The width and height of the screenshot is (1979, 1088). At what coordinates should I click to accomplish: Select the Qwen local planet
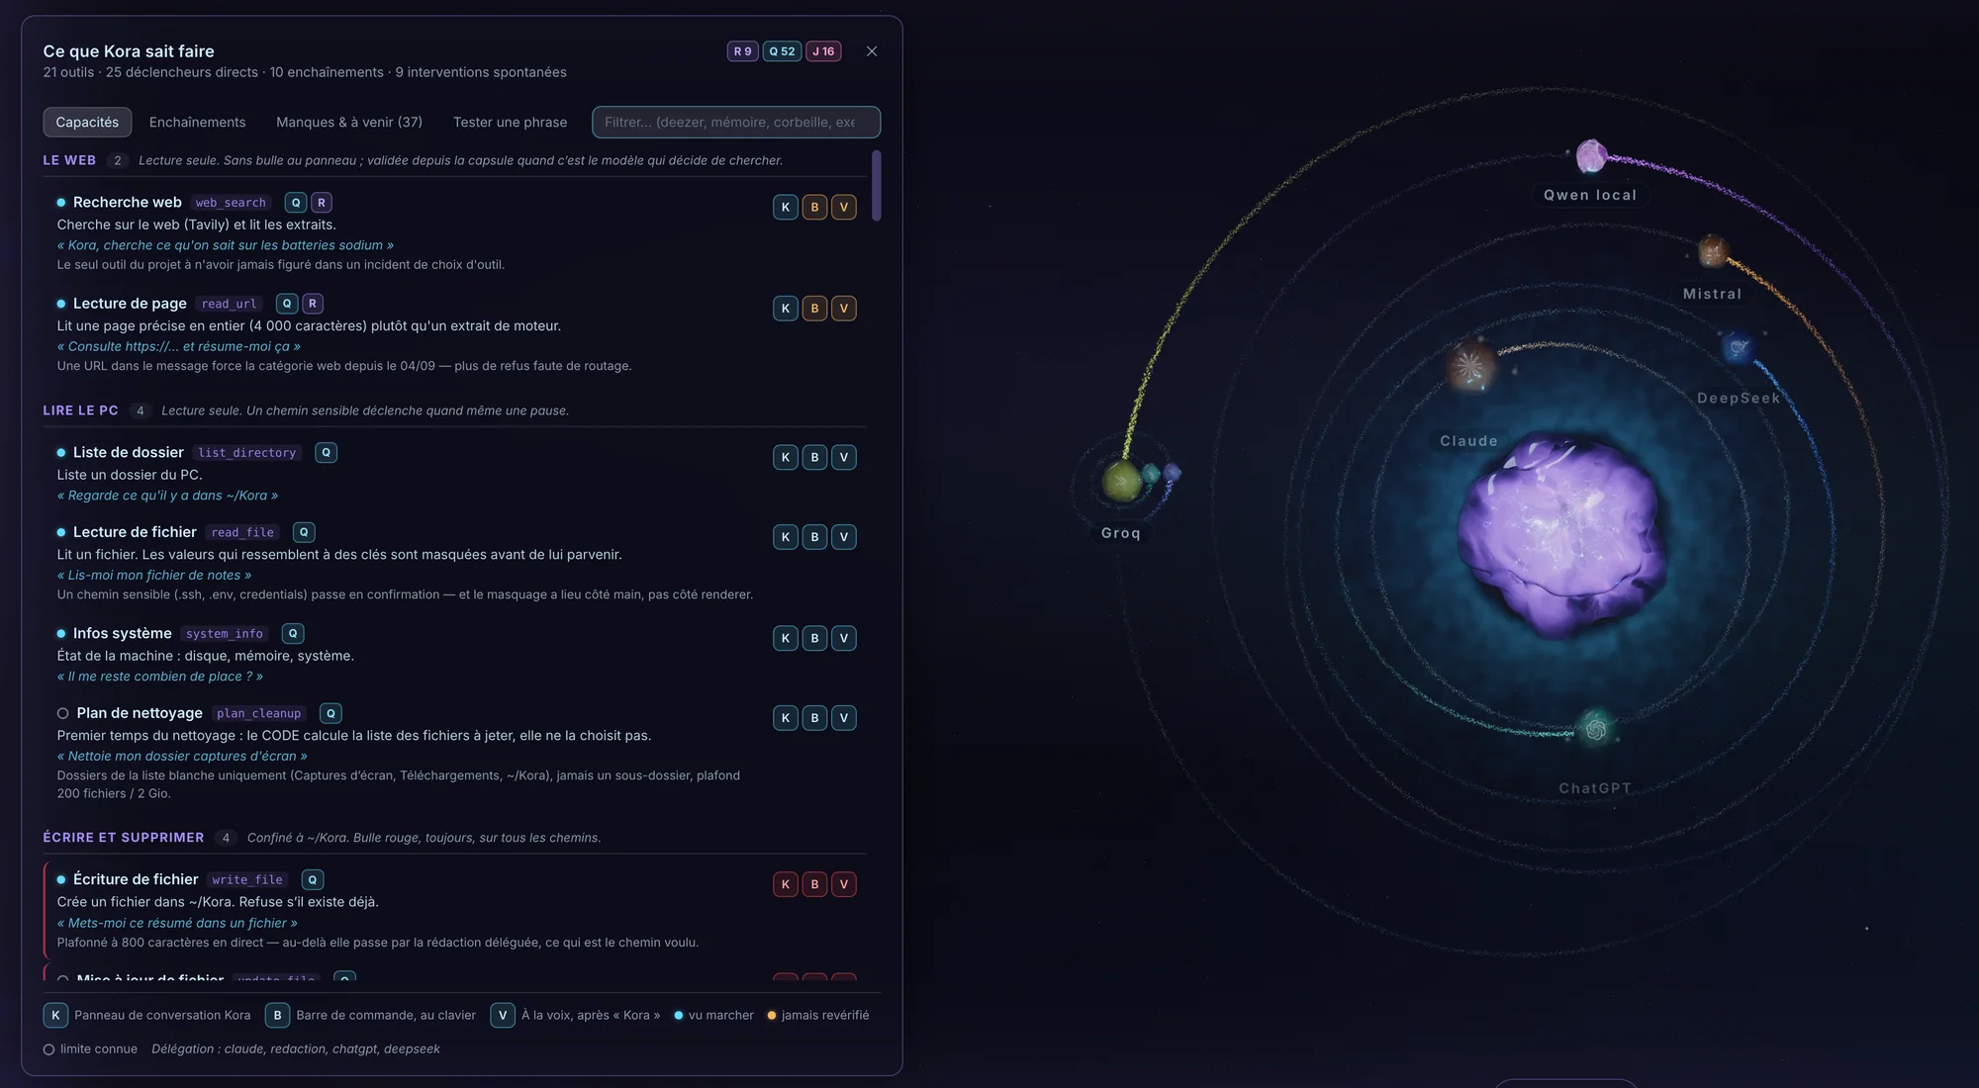(1590, 156)
